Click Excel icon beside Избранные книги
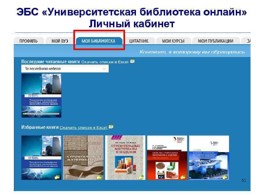Screen dimensions: 260x195 click(x=111, y=127)
